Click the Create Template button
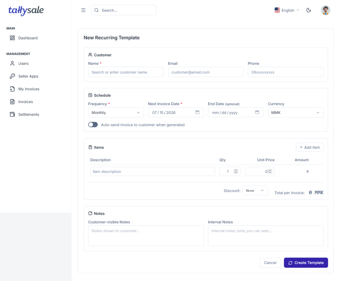Image resolution: width=340 pixels, height=281 pixels. 306,263
